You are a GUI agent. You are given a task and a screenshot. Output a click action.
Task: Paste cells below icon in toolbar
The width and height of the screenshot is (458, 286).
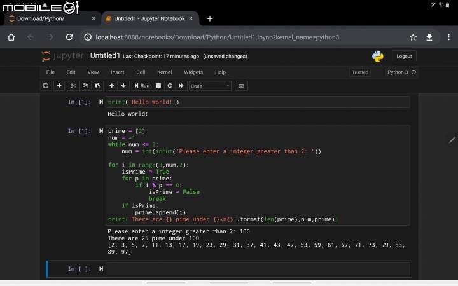tap(97, 86)
